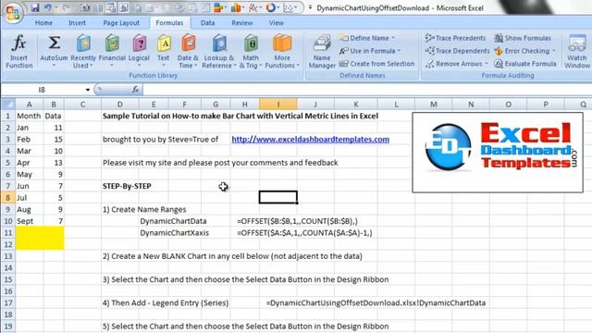Open Undo history dropdown arrow

pyautogui.click(x=55, y=7)
